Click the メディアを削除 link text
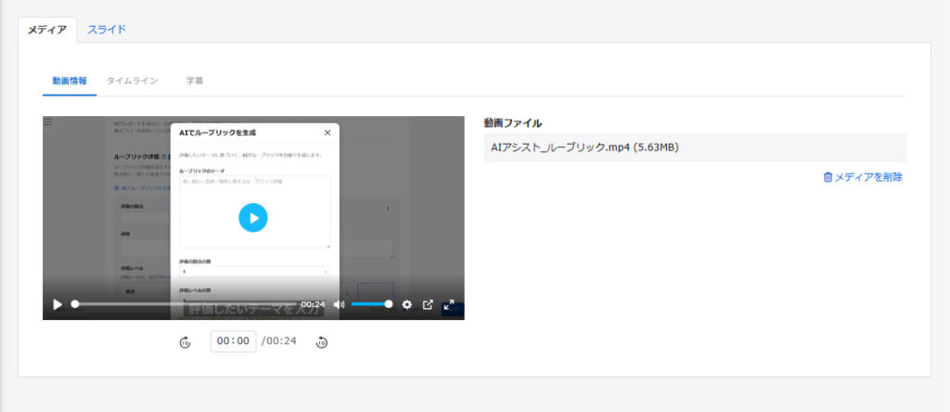 click(x=868, y=177)
